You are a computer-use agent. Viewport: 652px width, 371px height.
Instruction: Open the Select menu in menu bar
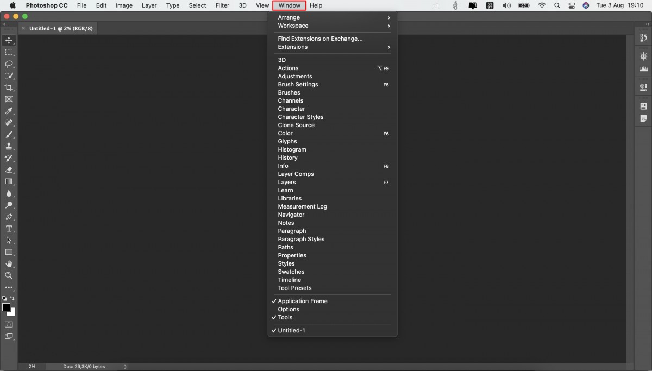point(197,5)
